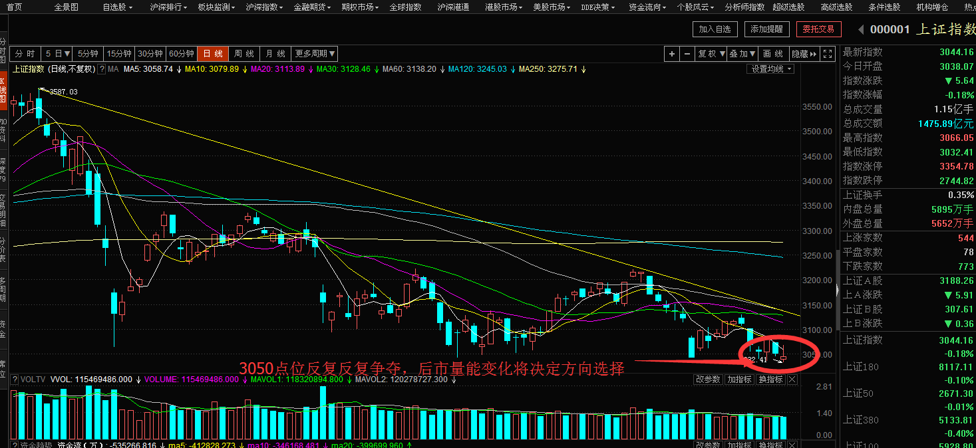Click 加入自选 button

tap(715, 29)
